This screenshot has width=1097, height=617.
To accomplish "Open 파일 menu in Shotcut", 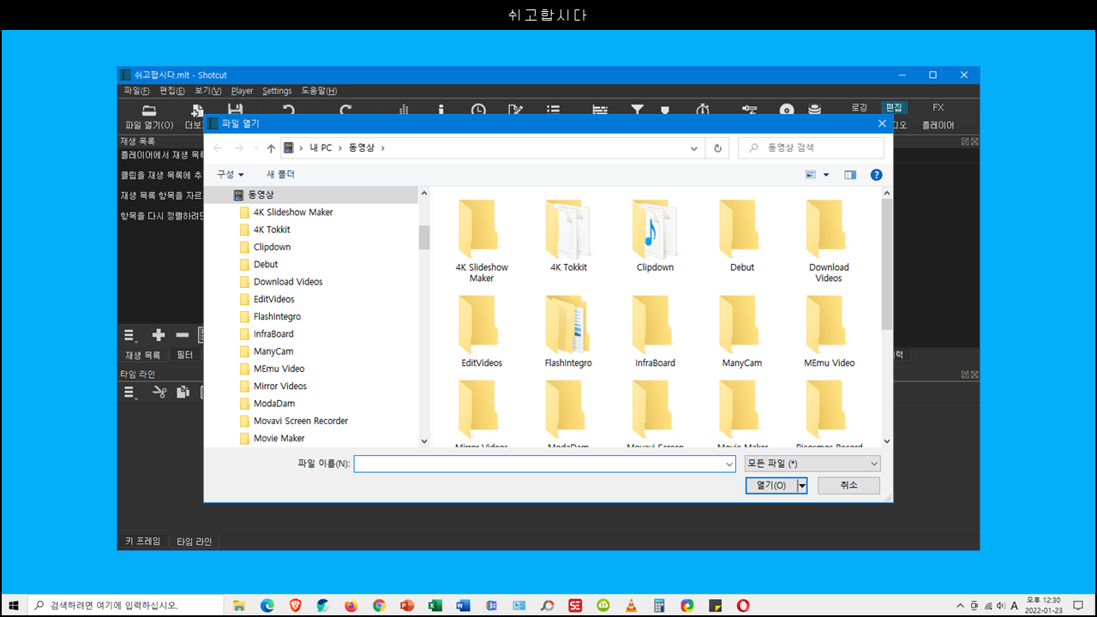I will pos(136,91).
